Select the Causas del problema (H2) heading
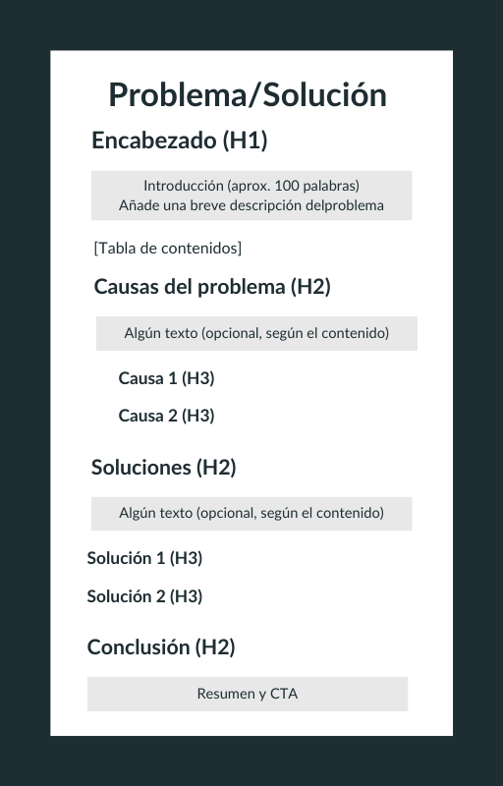The width and height of the screenshot is (503, 786). 212,287
